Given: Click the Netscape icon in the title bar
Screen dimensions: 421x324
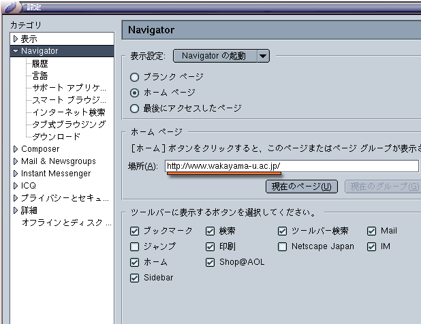Looking at the screenshot, I should pos(11,7).
